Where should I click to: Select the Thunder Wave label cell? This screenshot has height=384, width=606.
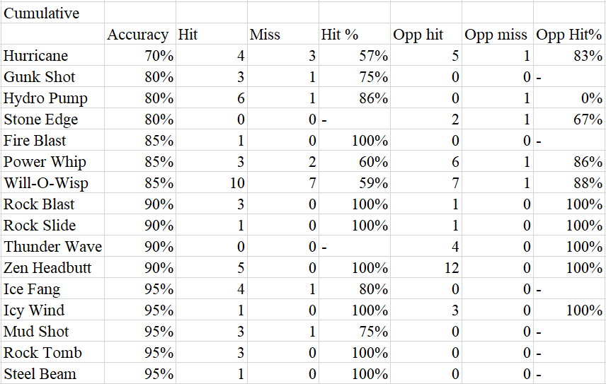point(53,247)
